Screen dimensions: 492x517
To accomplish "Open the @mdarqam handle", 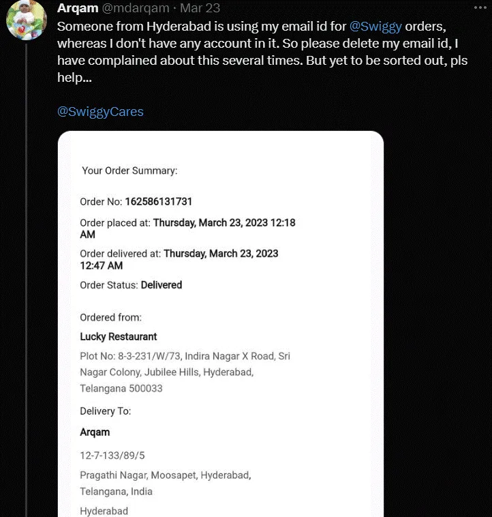I will [137, 8].
